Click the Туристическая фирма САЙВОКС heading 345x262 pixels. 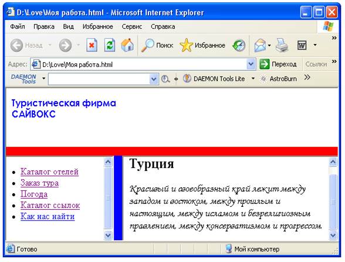64,109
